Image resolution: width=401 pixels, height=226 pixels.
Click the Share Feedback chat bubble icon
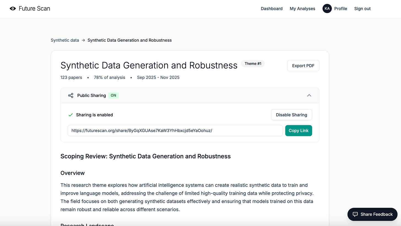355,214
